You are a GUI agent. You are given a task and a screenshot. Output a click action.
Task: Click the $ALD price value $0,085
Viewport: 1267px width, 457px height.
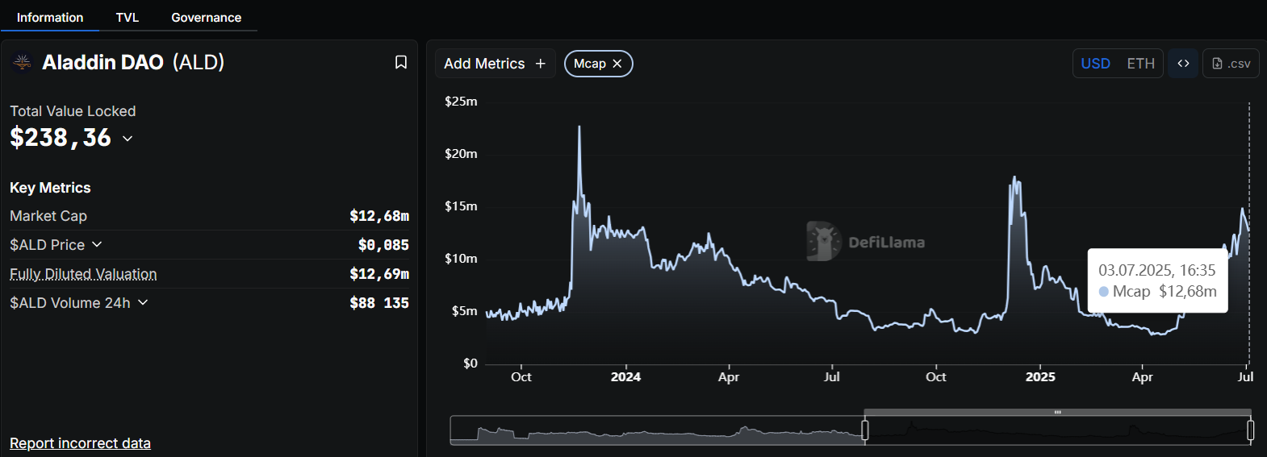[x=383, y=245]
